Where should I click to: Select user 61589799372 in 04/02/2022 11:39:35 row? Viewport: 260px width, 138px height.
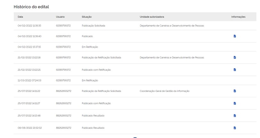63,26
